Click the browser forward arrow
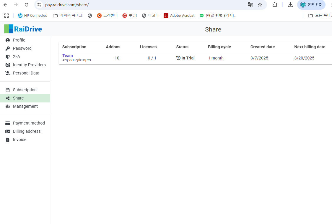Viewport: 332px width, 224px height. point(16,5)
